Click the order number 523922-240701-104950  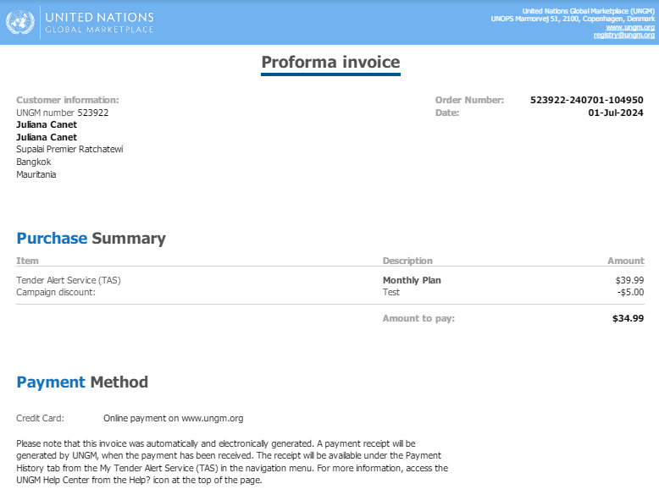tap(587, 100)
